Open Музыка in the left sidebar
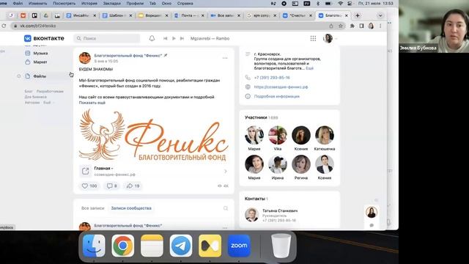 [x=40, y=53]
